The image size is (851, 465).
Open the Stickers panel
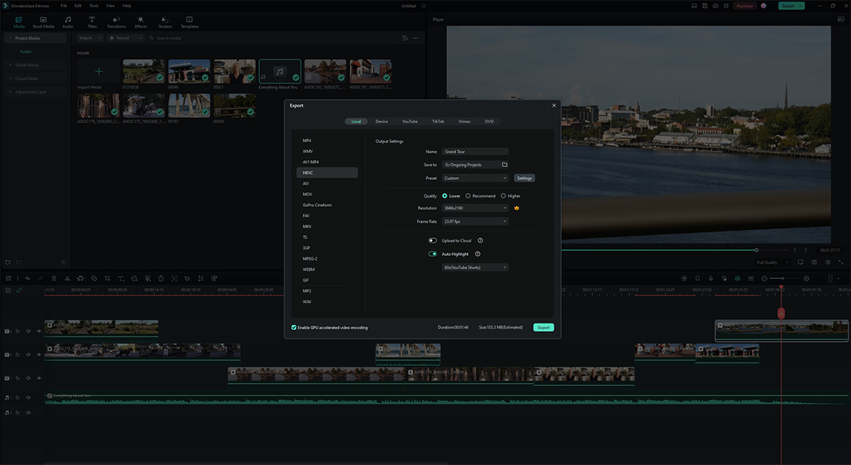(165, 22)
